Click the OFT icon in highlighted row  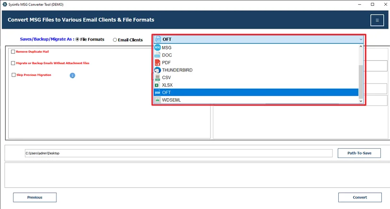[157, 93]
